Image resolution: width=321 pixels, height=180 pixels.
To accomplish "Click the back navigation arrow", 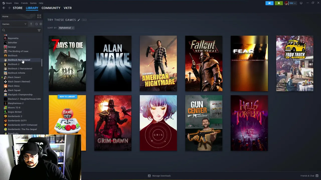I will (x=4, y=8).
